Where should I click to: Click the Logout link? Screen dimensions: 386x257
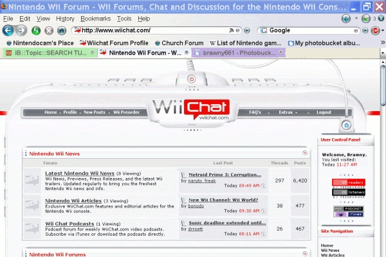pos(324,112)
